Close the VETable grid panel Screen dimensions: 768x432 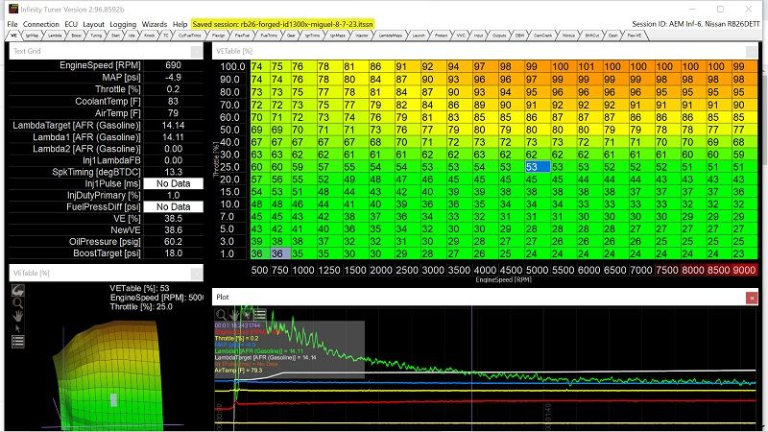coord(751,50)
